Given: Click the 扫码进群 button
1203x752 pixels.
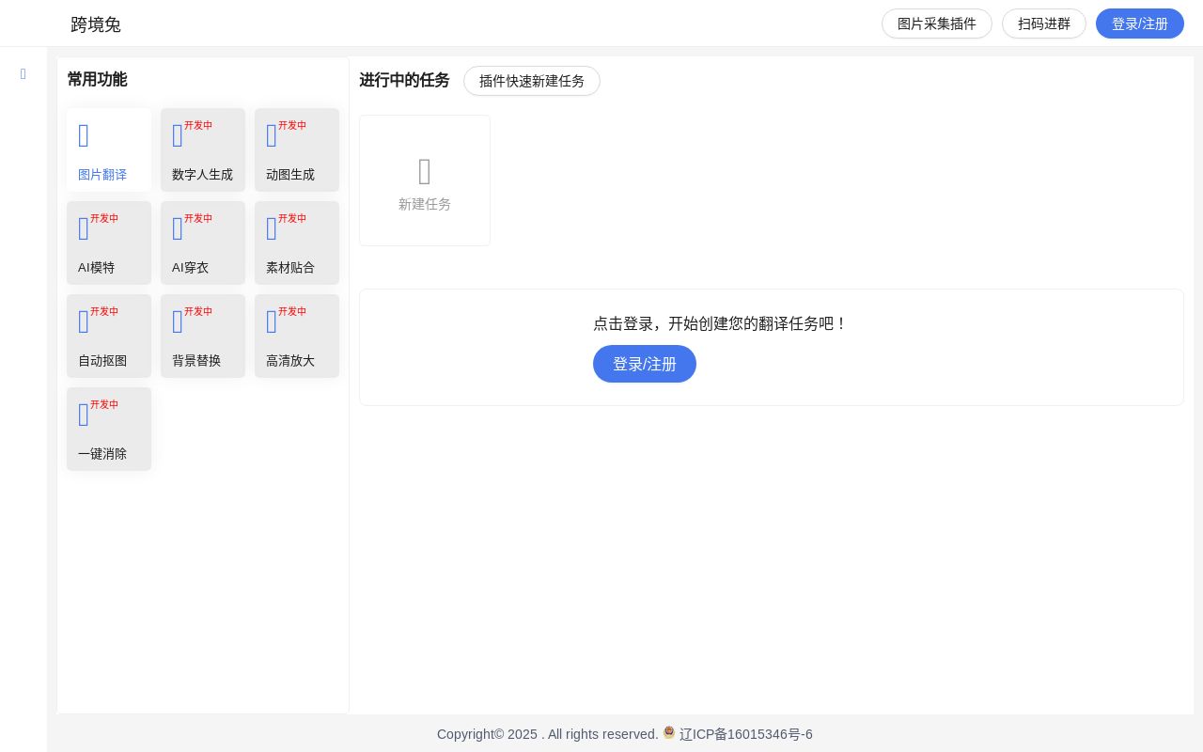Looking at the screenshot, I should pos(1044,23).
